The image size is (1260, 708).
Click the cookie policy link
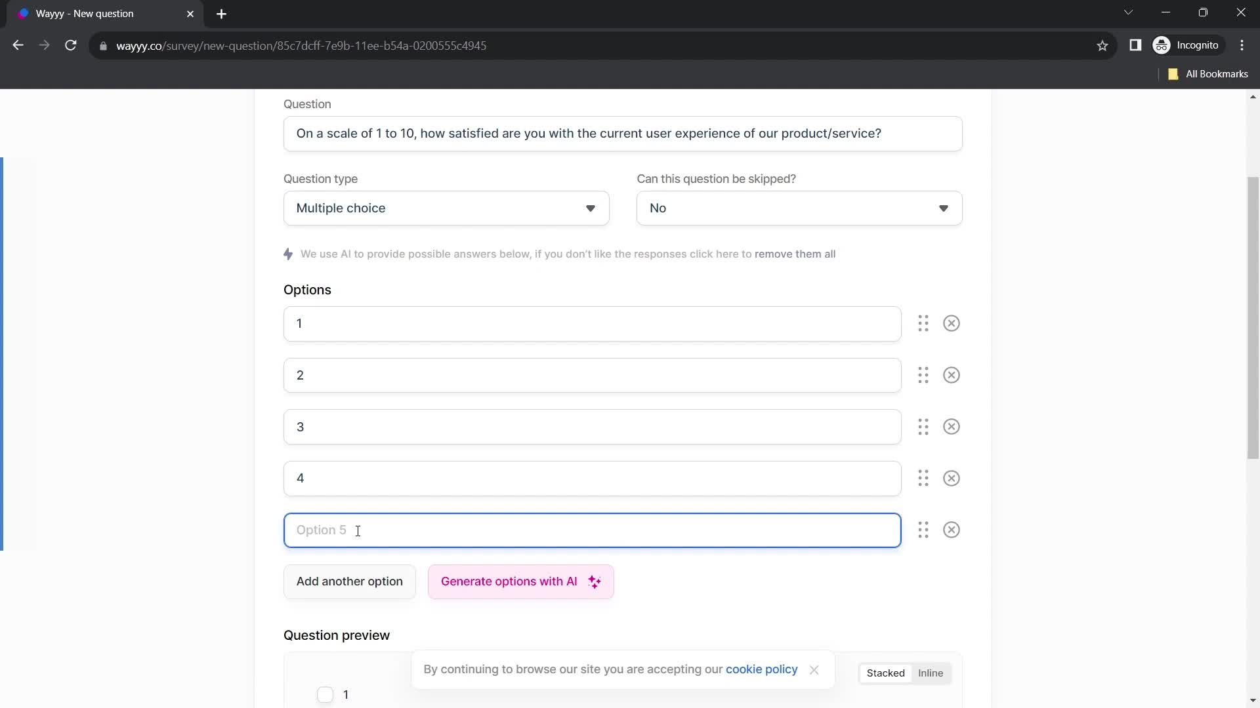(761, 669)
